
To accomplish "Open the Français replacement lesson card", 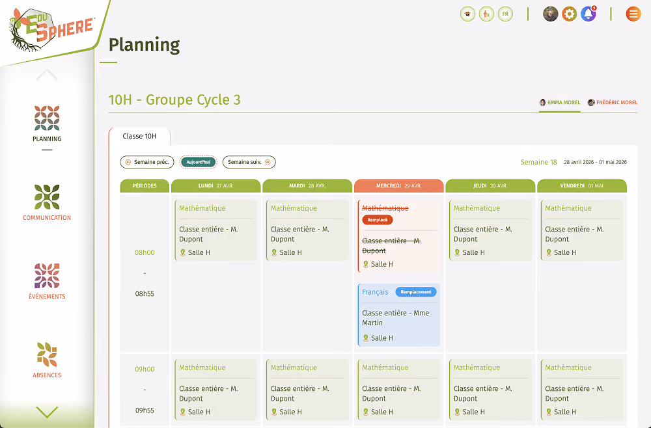I will (398, 315).
